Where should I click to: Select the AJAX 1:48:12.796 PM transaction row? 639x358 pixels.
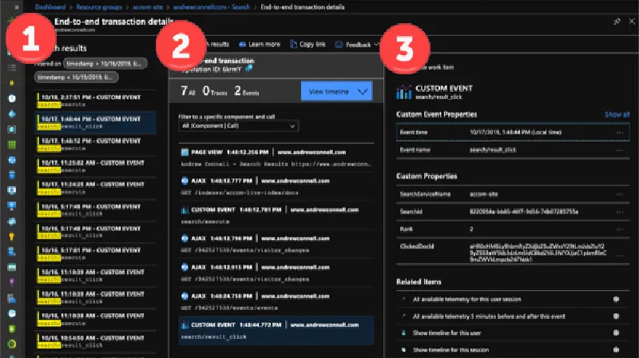click(276, 244)
